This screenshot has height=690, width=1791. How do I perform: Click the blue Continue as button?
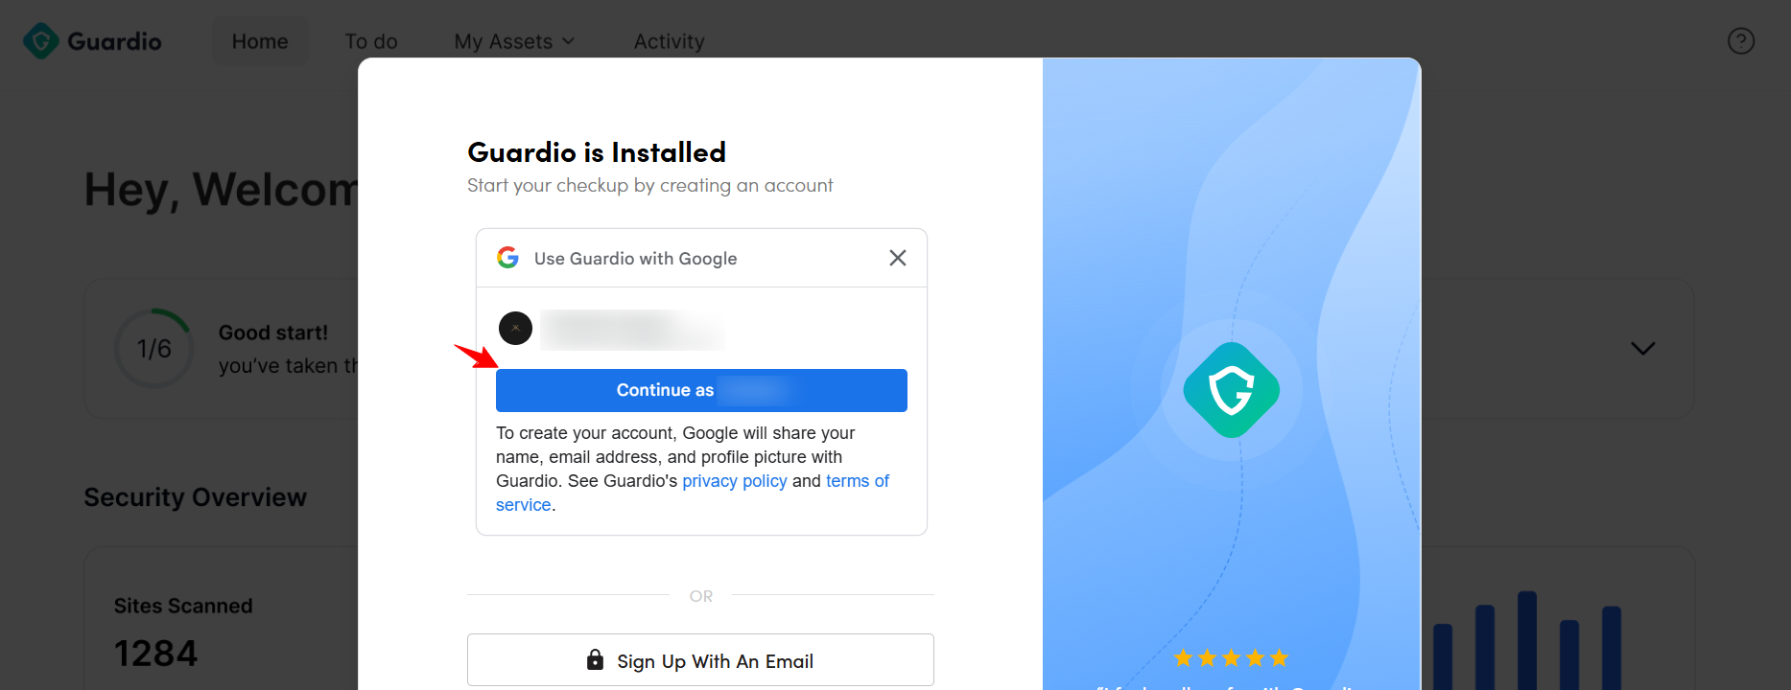click(x=701, y=390)
